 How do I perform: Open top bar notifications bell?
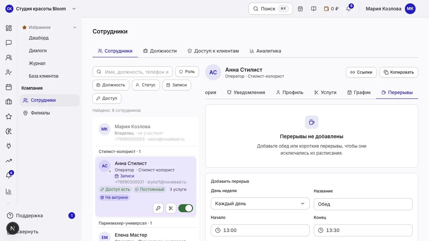pyautogui.click(x=349, y=9)
